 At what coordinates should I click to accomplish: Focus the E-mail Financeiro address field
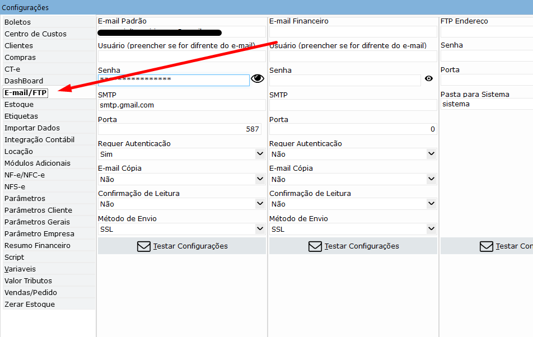(x=353, y=32)
